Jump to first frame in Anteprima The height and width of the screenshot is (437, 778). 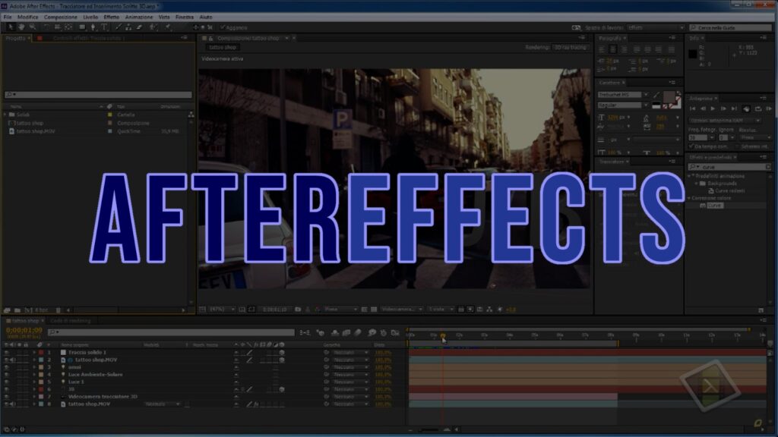[x=693, y=108]
